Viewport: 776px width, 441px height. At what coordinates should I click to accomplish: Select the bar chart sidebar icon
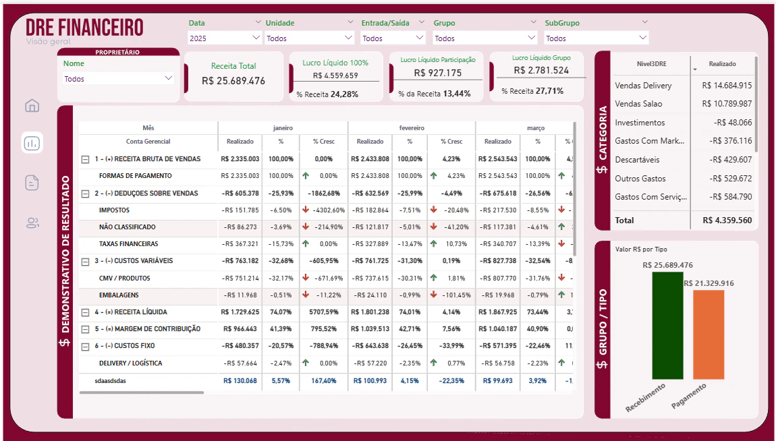click(32, 143)
